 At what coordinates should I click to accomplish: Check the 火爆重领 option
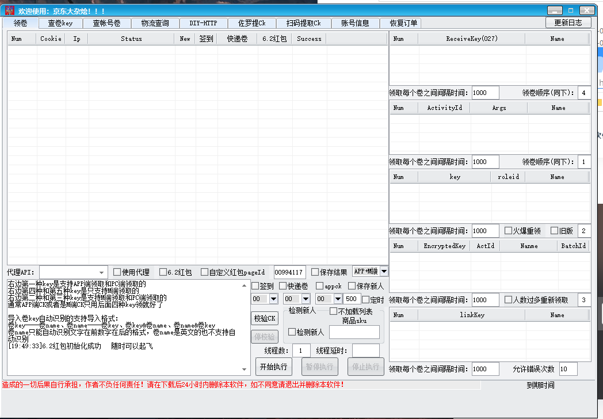[509, 231]
